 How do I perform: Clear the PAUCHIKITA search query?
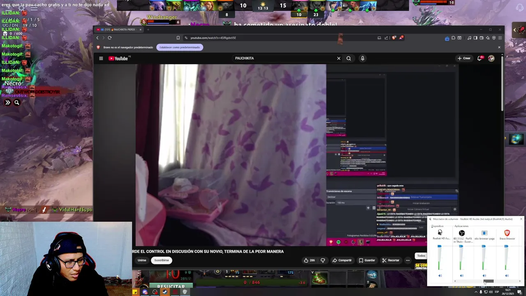(x=339, y=58)
